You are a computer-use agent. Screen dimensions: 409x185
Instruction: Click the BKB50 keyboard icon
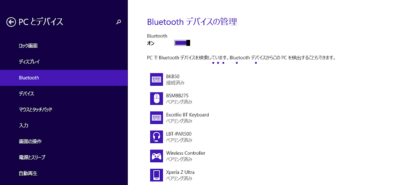(156, 79)
